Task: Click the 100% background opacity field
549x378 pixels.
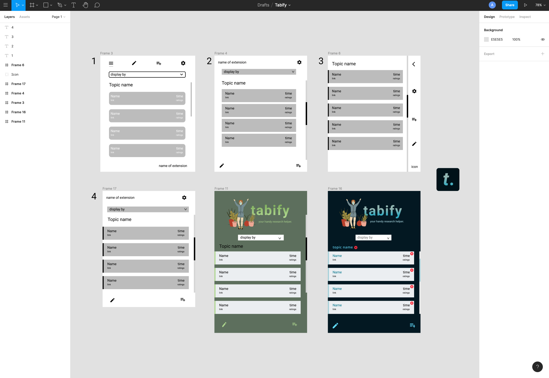Action: coord(516,39)
